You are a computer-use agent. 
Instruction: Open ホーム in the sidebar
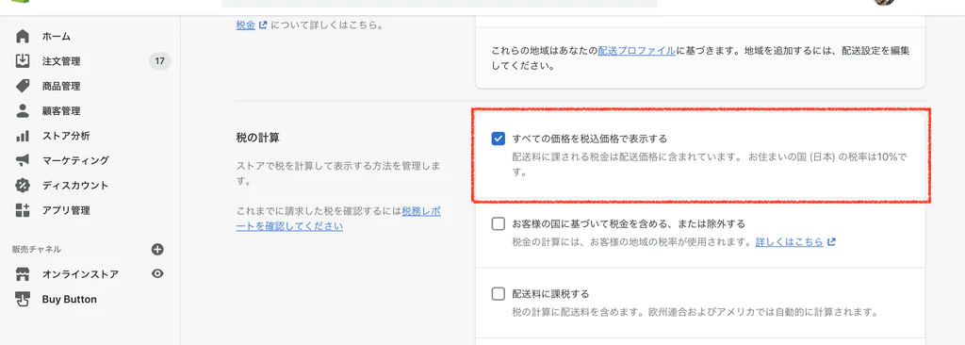coord(56,37)
